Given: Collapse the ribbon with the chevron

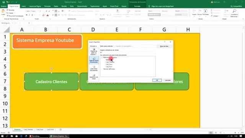Looking at the screenshot, I should (243, 19).
